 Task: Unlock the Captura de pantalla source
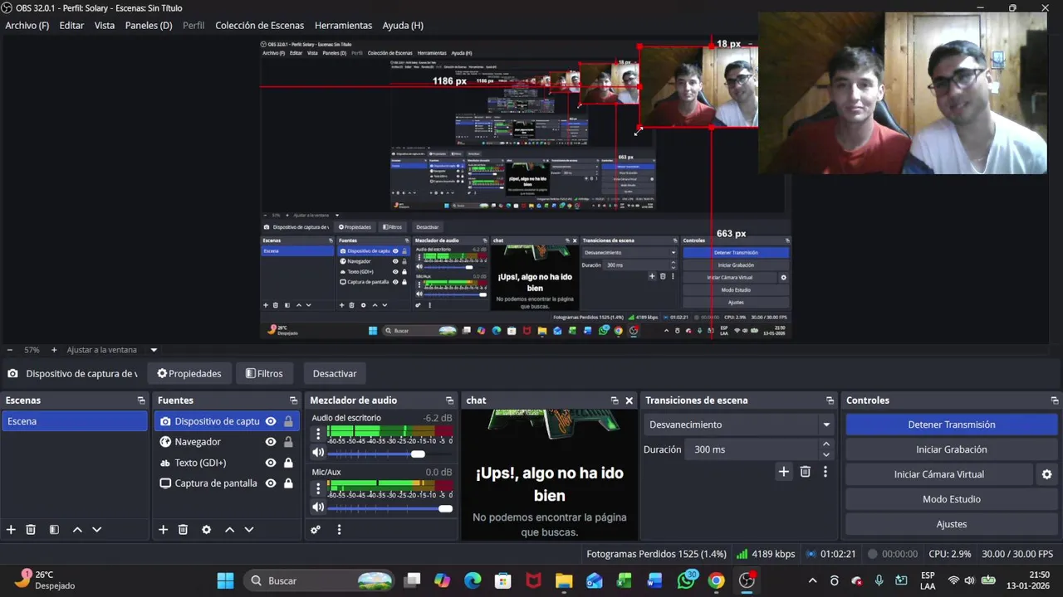click(x=288, y=483)
